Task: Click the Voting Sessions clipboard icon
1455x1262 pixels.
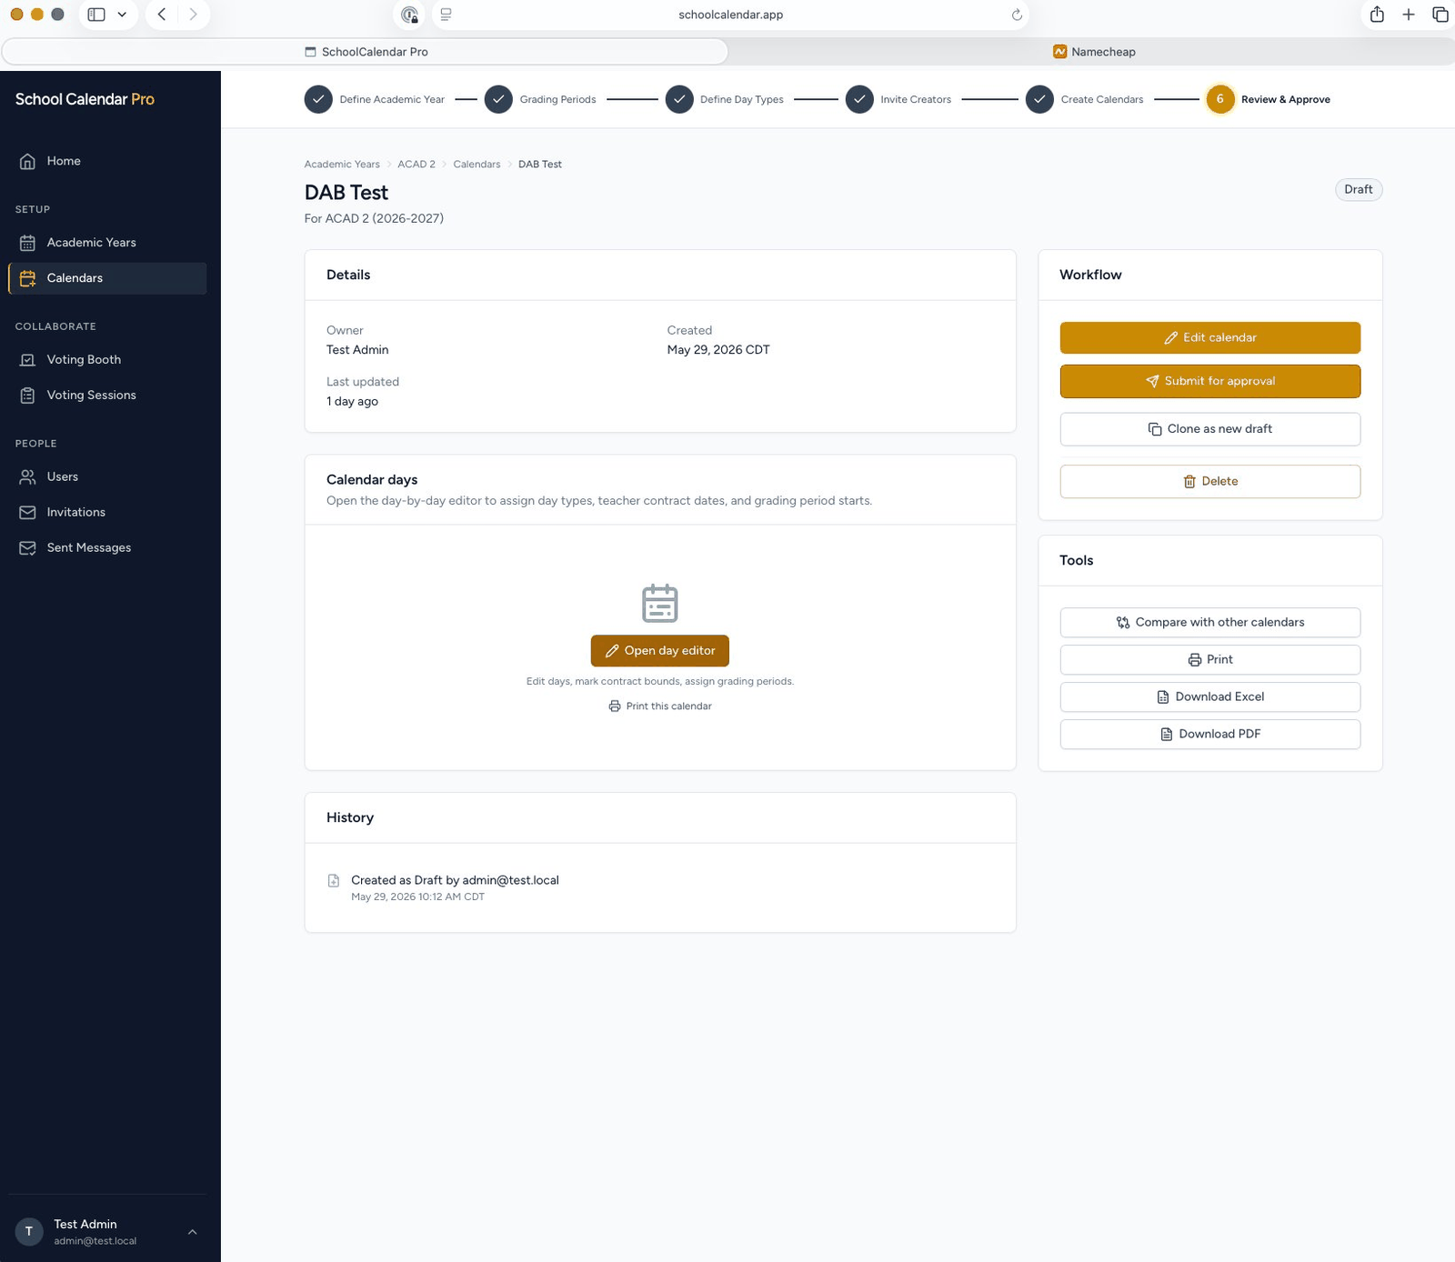Action: click(27, 396)
